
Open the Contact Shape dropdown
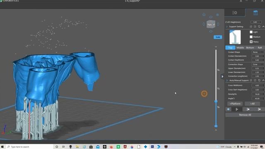258,52
